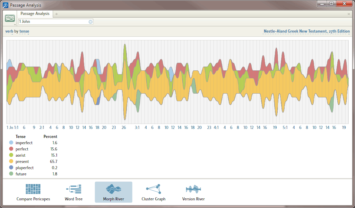
Task: Click the aorist tense color swatch
Action: (x=11, y=155)
